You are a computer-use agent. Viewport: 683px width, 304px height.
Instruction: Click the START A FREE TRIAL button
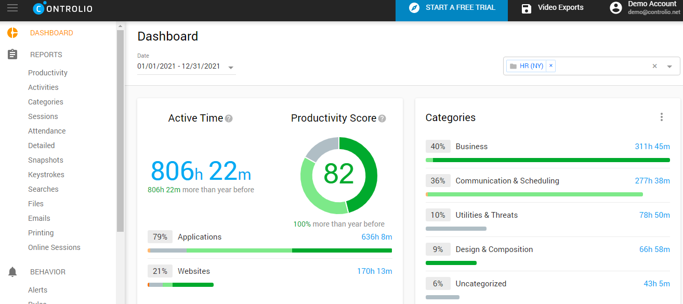click(x=452, y=10)
